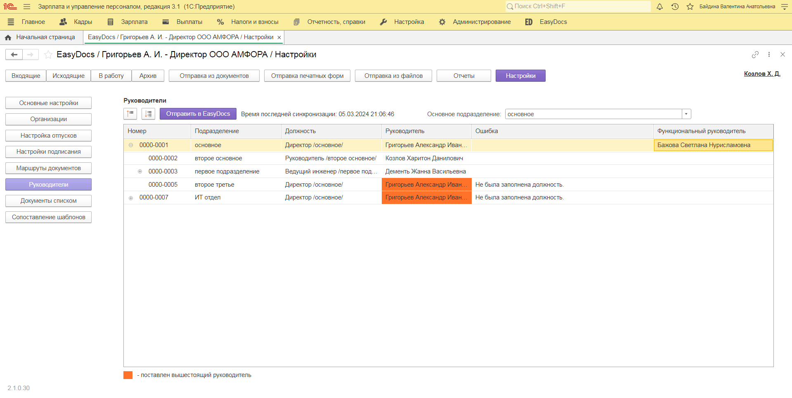Open Отправка из файлов
This screenshot has width=792, height=398.
[393, 76]
